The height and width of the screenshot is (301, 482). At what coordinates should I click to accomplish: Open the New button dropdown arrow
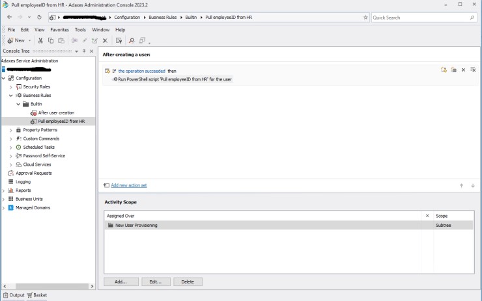pos(28,40)
